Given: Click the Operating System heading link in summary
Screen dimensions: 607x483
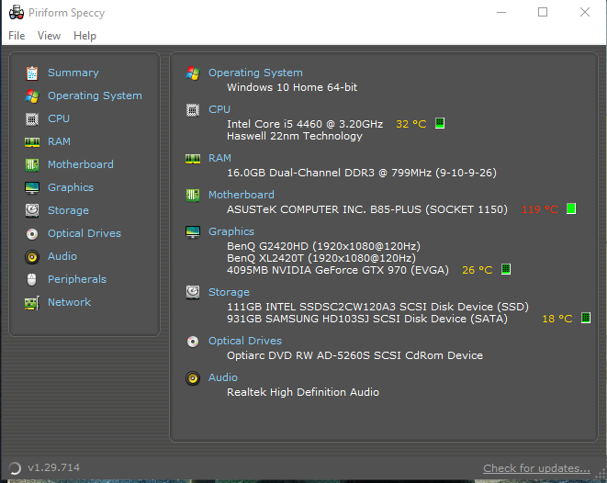Looking at the screenshot, I should (x=255, y=73).
